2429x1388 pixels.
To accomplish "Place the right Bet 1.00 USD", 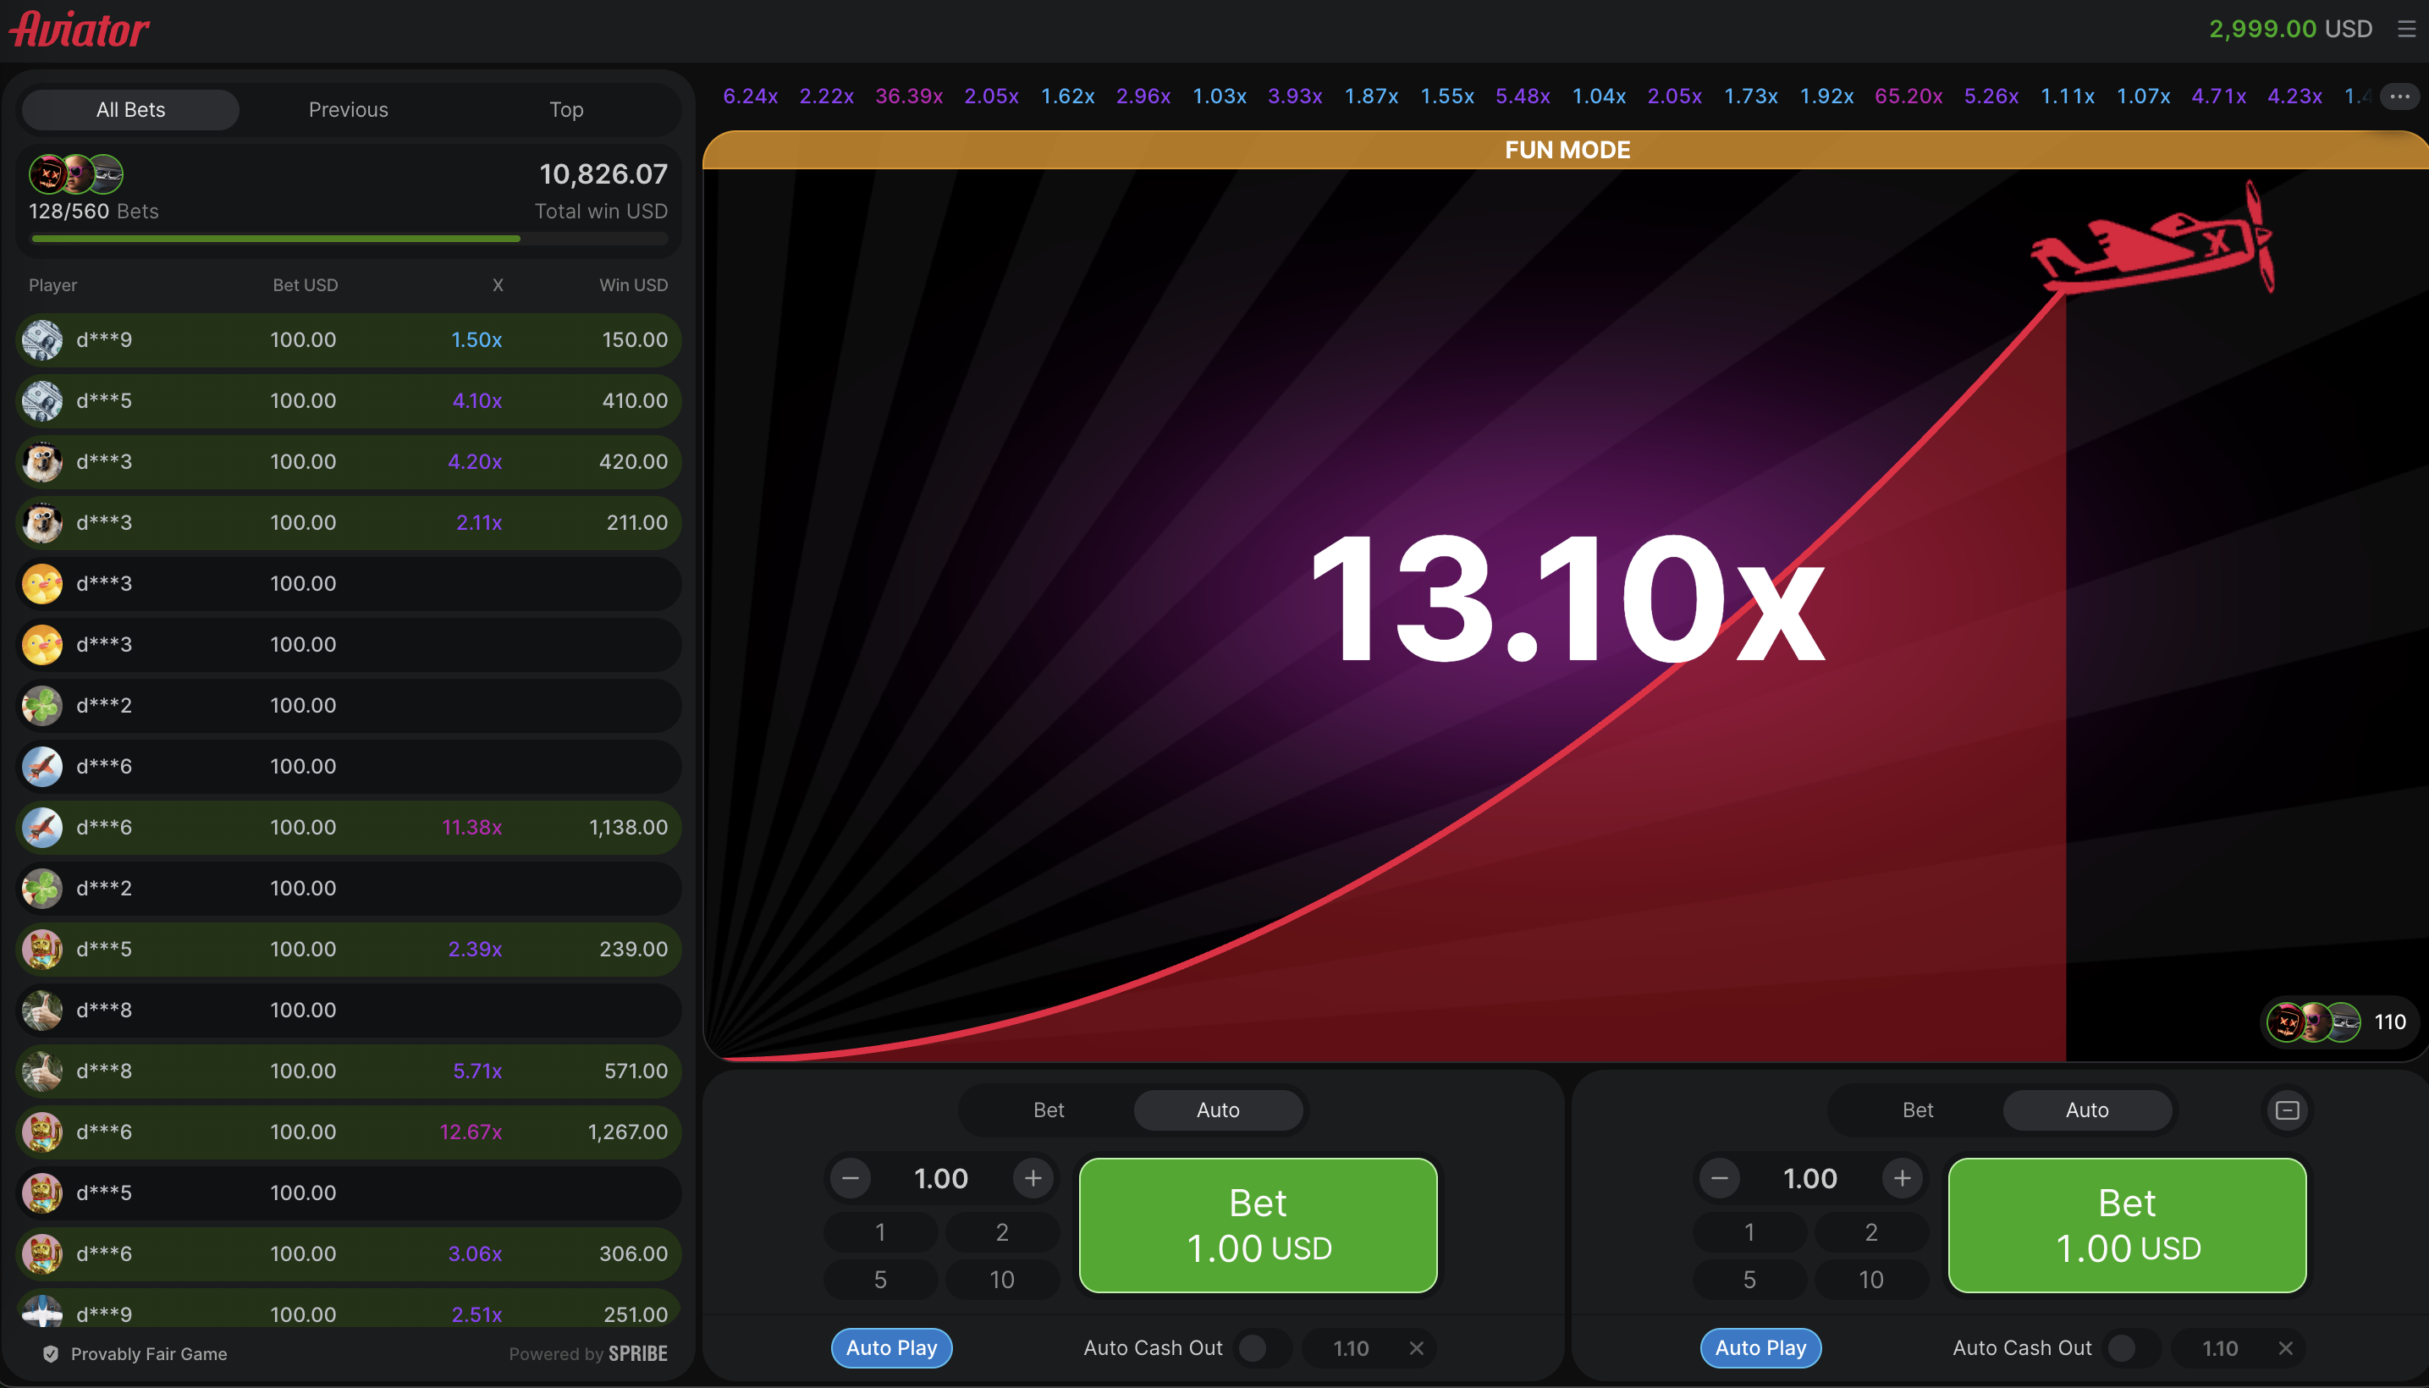I will coord(2128,1225).
